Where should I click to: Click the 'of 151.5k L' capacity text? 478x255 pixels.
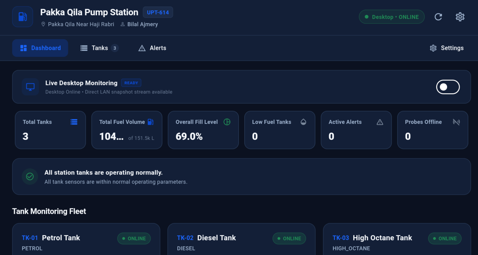[x=141, y=138]
